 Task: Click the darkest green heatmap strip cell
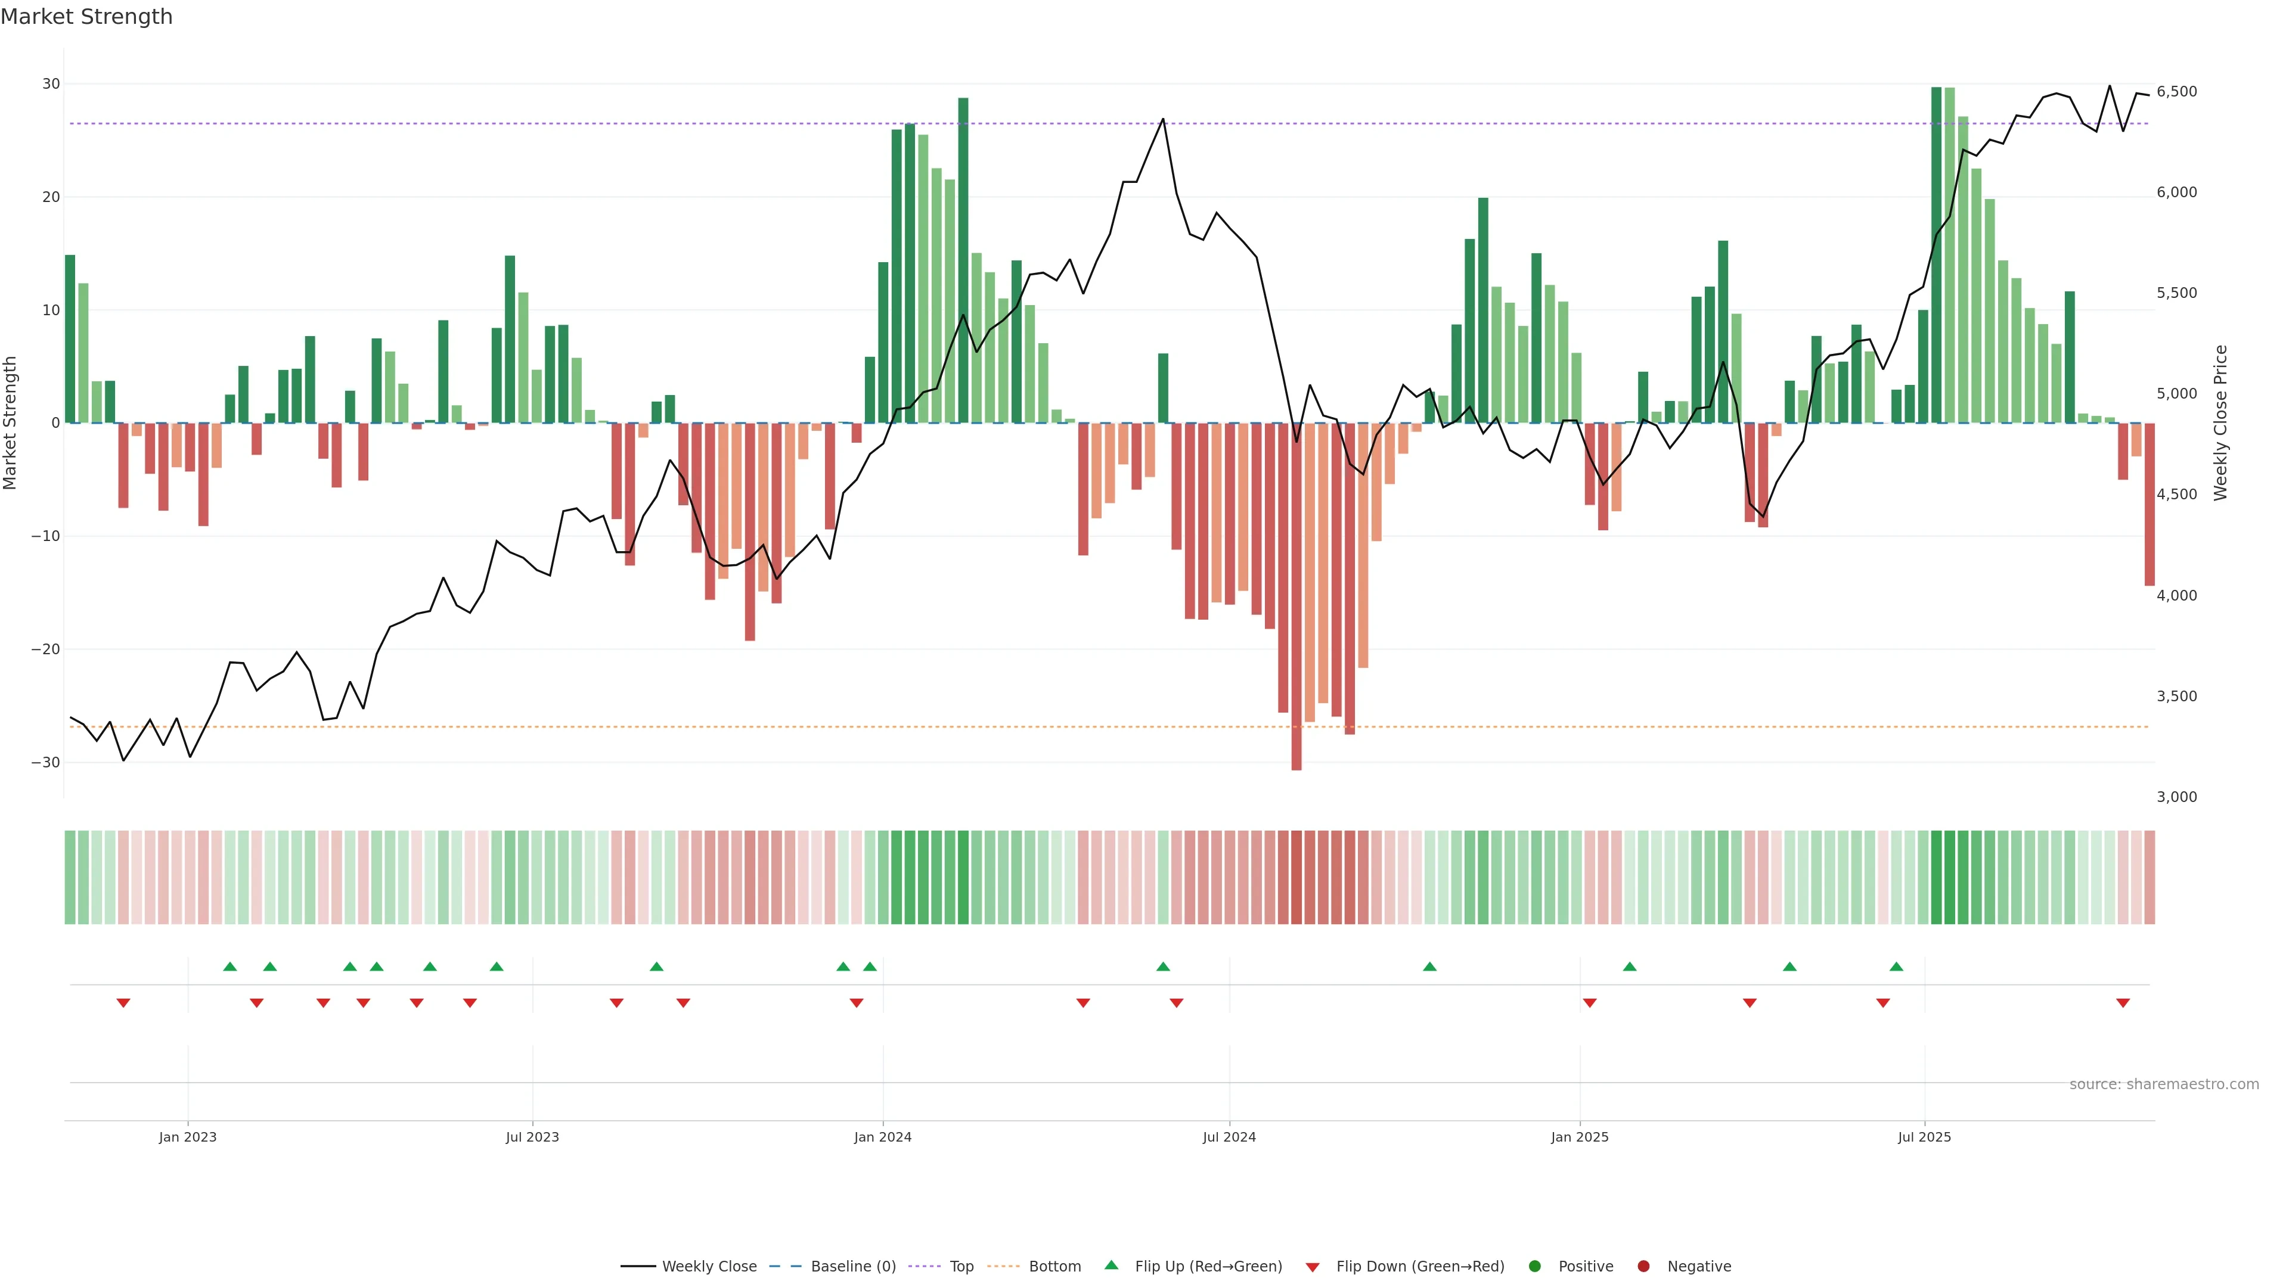(x=1937, y=878)
